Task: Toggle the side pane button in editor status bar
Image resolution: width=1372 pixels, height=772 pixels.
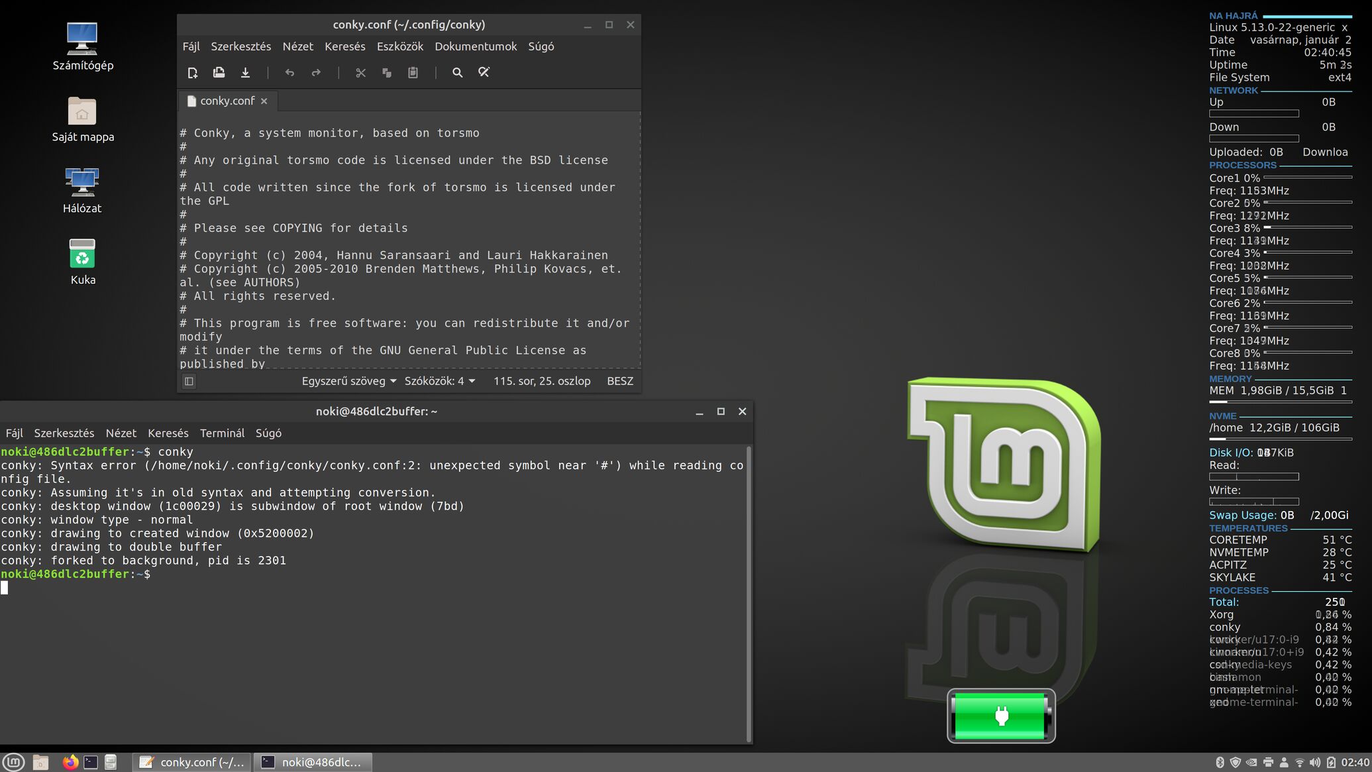Action: pyautogui.click(x=189, y=381)
